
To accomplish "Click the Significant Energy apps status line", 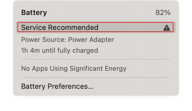I will pyautogui.click(x=74, y=68).
